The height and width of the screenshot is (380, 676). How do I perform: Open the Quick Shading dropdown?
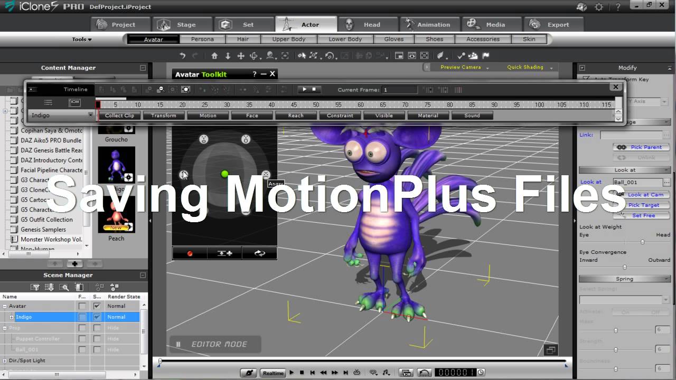(x=529, y=68)
